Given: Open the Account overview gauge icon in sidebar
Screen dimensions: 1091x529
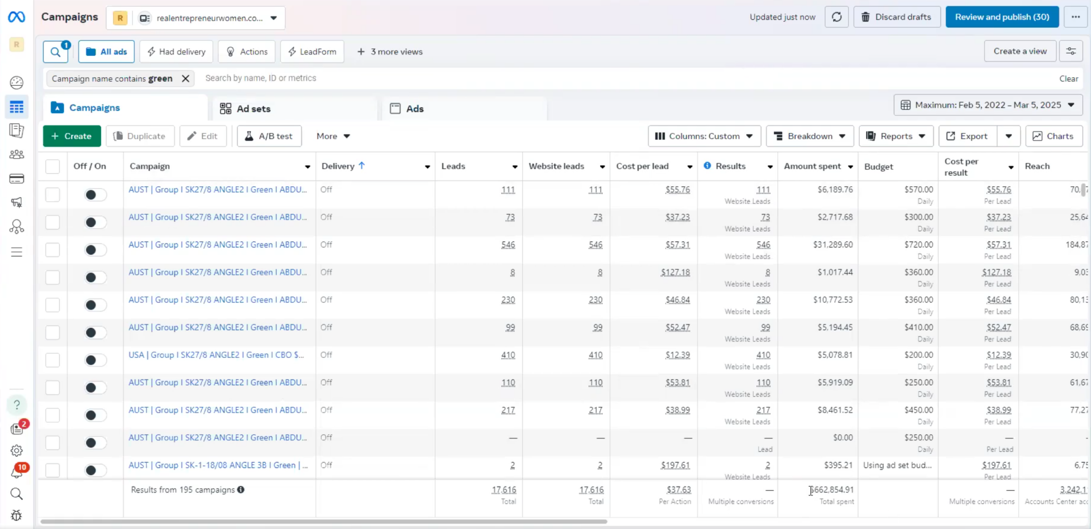Looking at the screenshot, I should (16, 82).
